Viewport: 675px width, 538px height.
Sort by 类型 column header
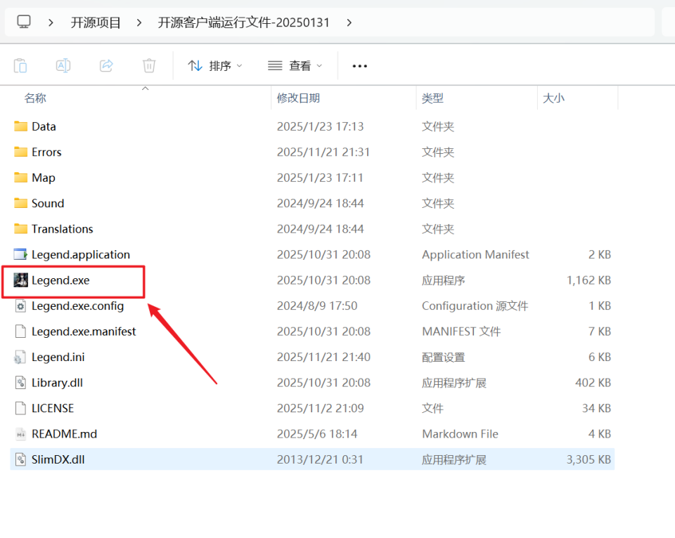[x=432, y=98]
